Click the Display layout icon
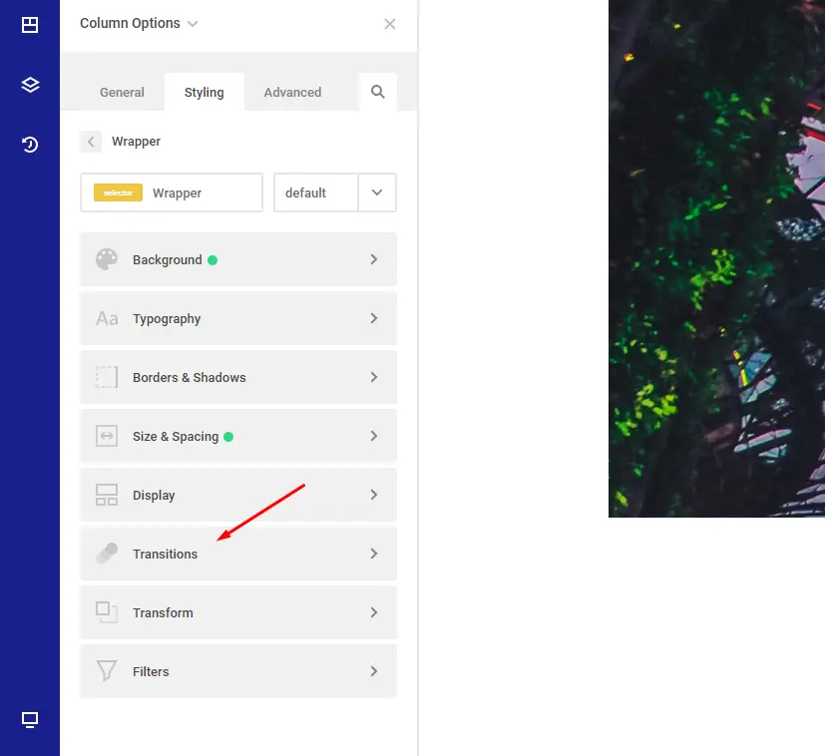825x756 pixels. point(107,495)
